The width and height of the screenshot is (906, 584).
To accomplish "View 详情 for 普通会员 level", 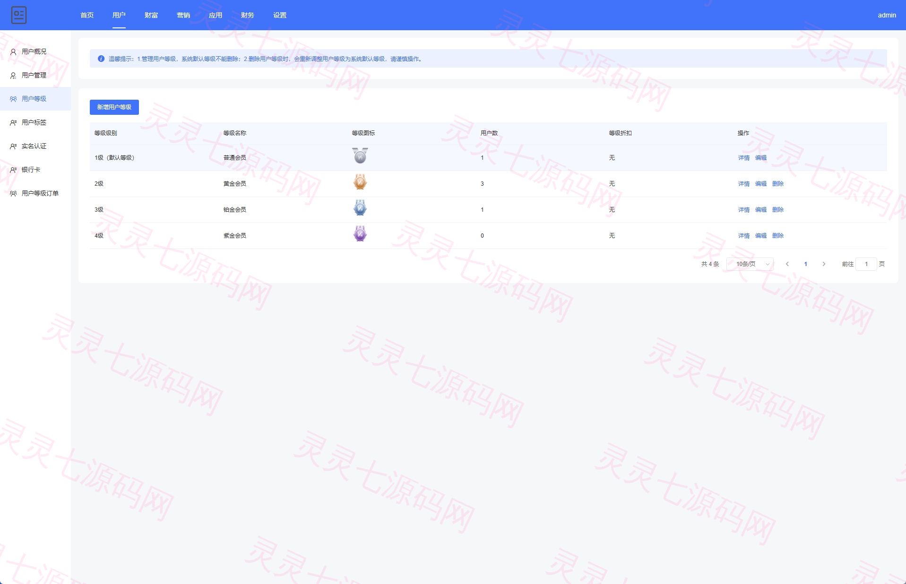I will pyautogui.click(x=744, y=158).
